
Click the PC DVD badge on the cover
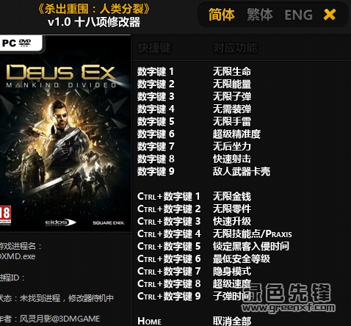pyautogui.click(x=21, y=43)
